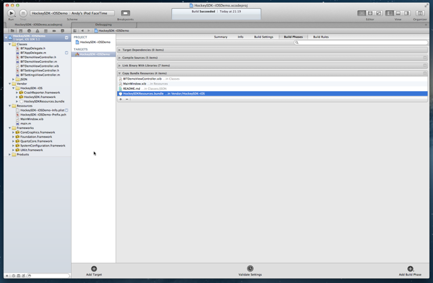
Task: Switch to the Standard editor mode
Action: coord(361,13)
